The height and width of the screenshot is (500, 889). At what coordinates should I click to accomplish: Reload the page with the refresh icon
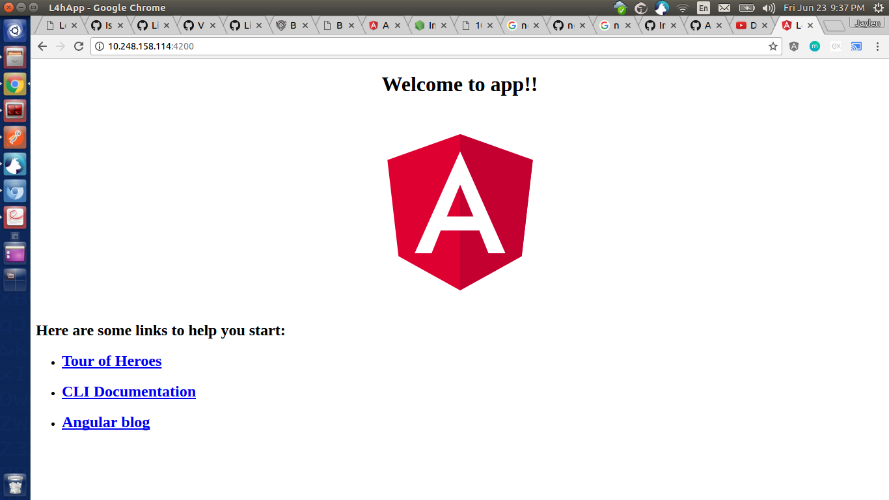[79, 46]
